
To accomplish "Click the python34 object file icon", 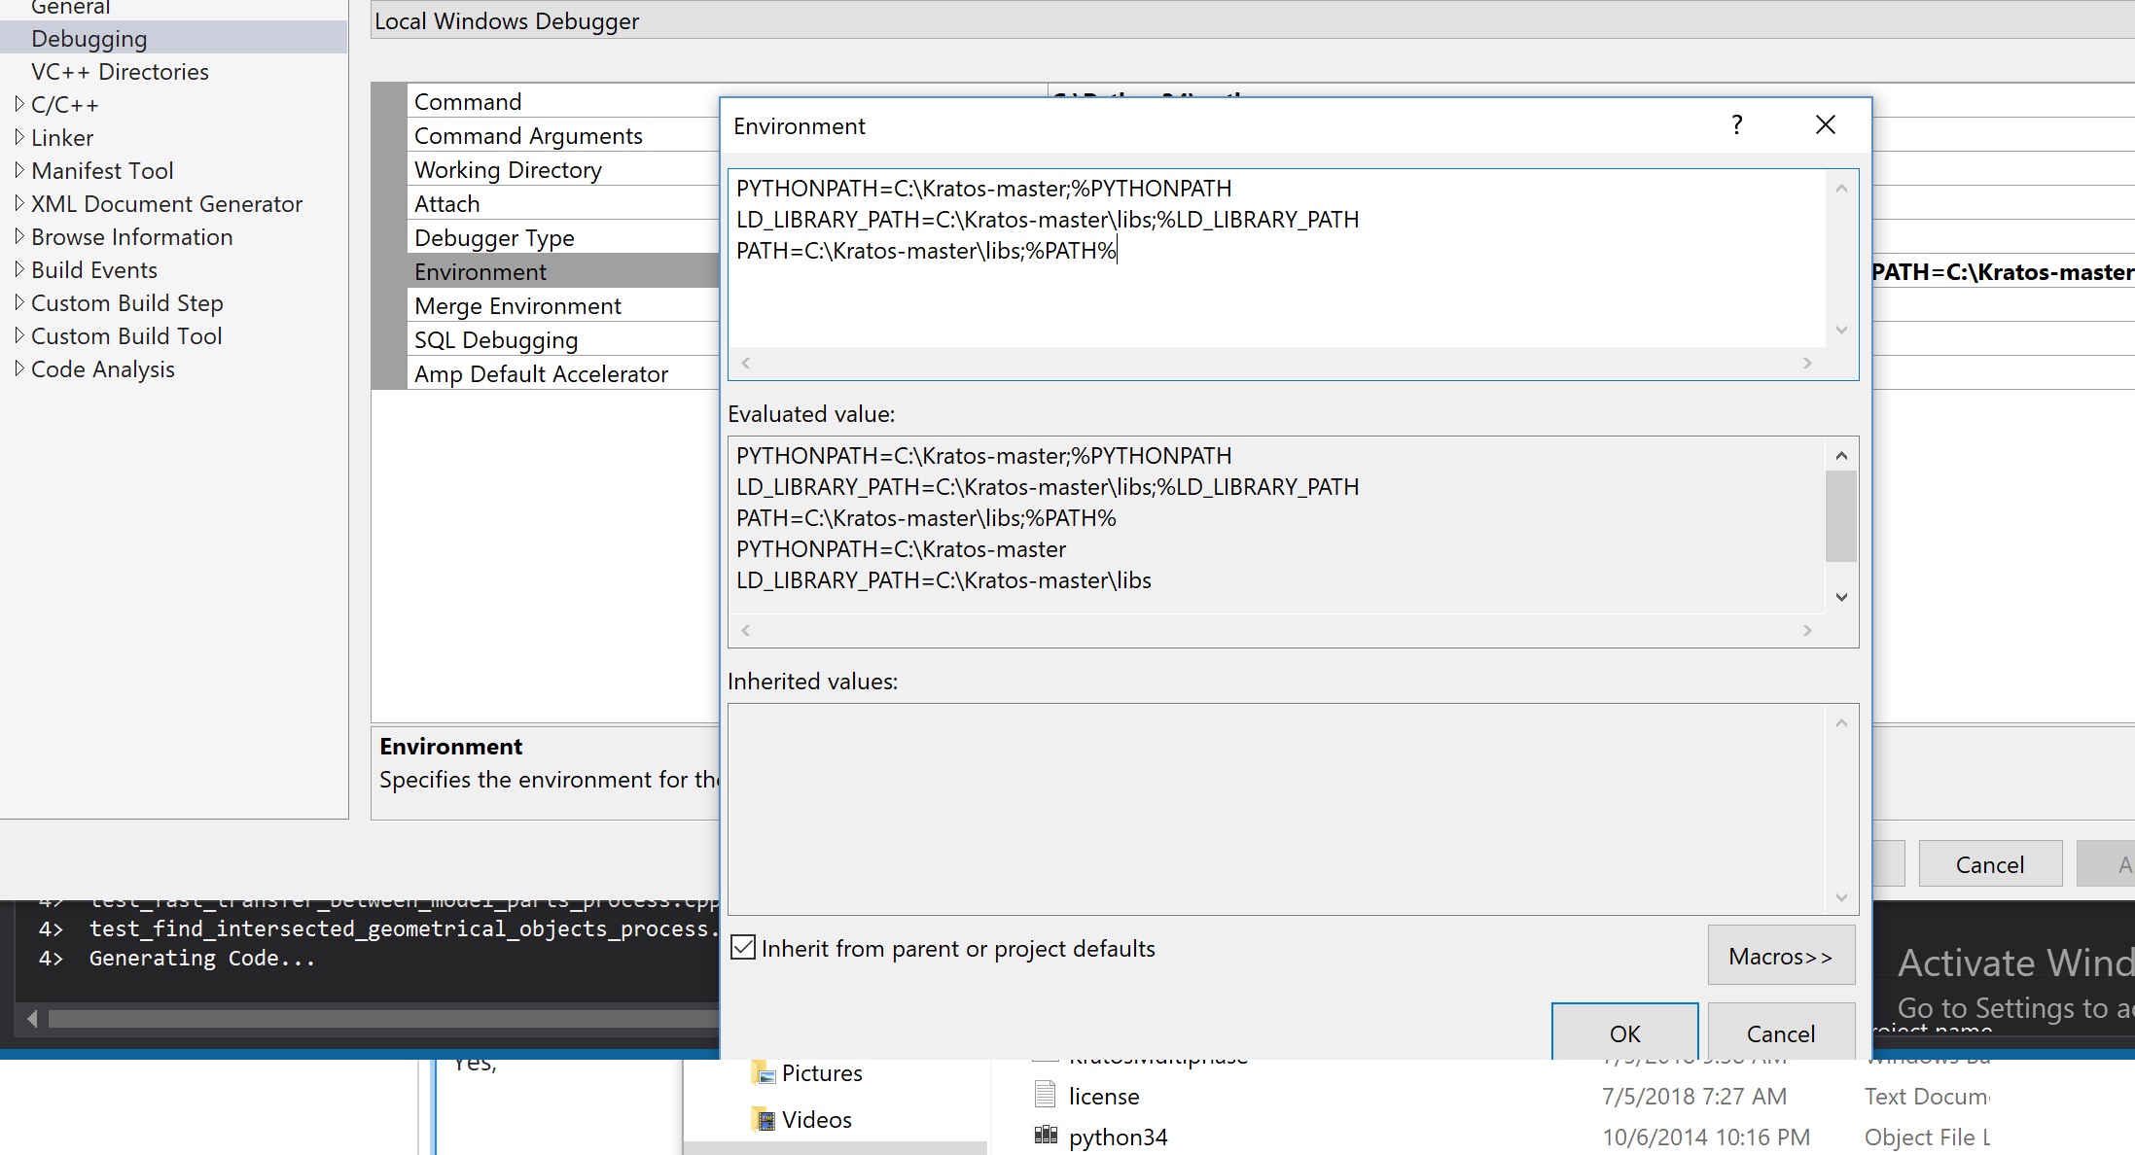I will (x=1045, y=1135).
